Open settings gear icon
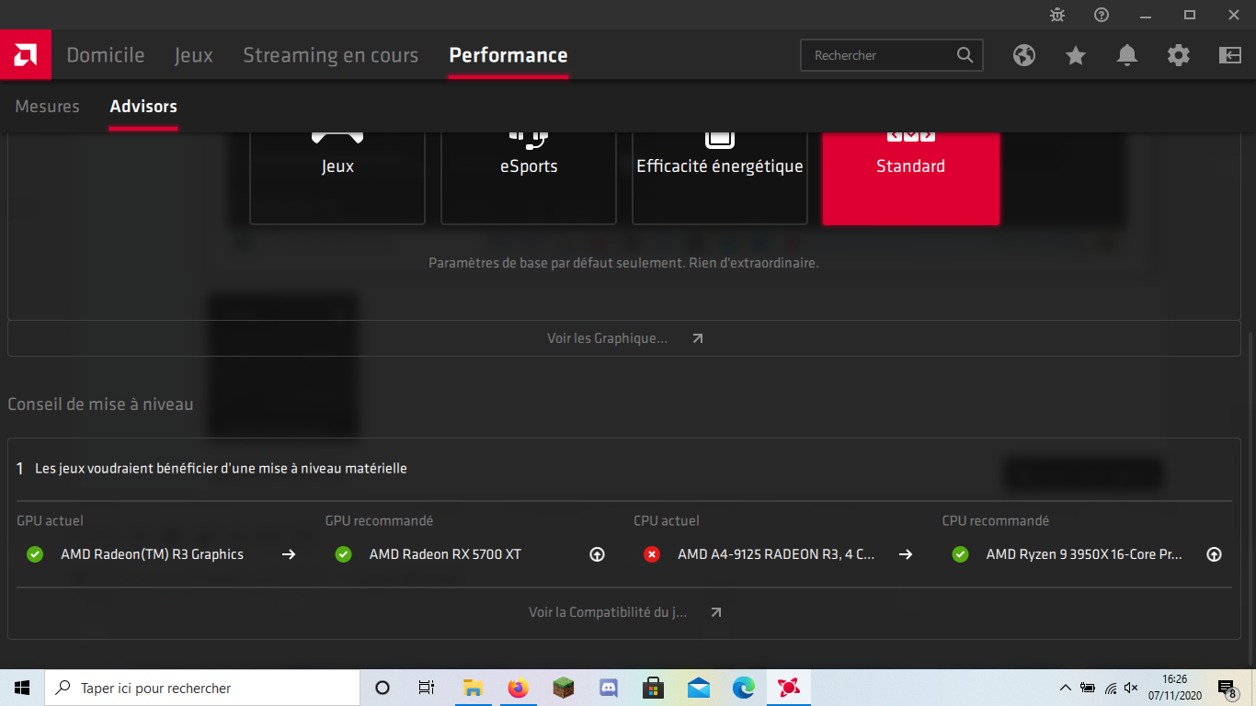1256x706 pixels. [1179, 55]
